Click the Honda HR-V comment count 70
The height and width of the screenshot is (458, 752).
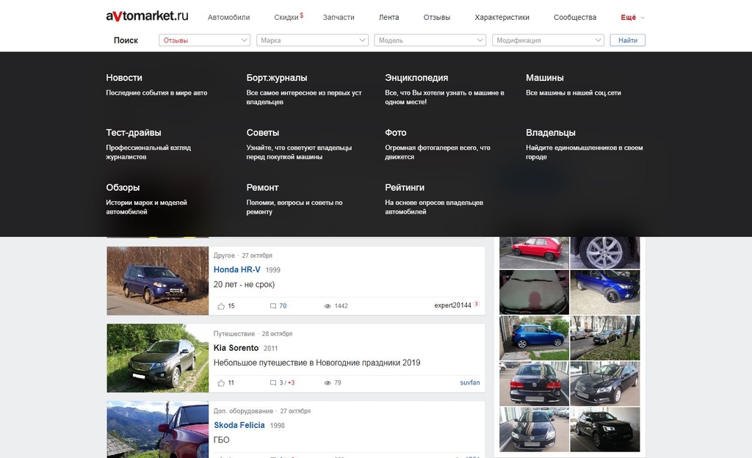pyautogui.click(x=283, y=306)
